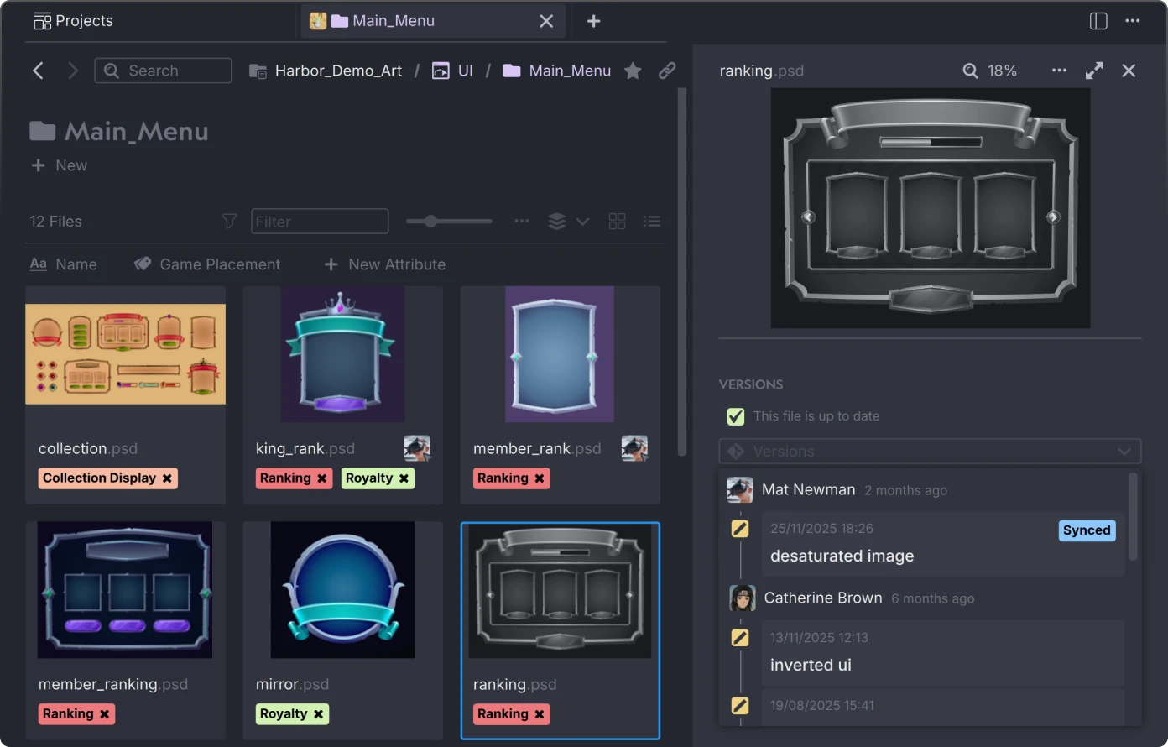Open the Projects menu
The image size is (1168, 747).
point(73,20)
